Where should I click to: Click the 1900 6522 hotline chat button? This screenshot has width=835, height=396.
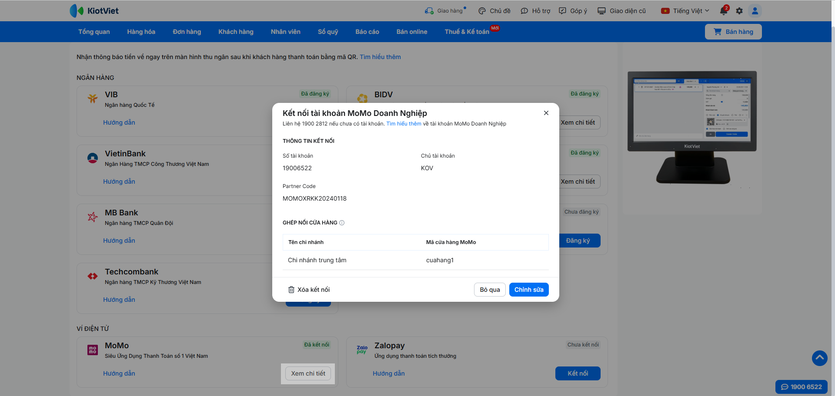802,387
